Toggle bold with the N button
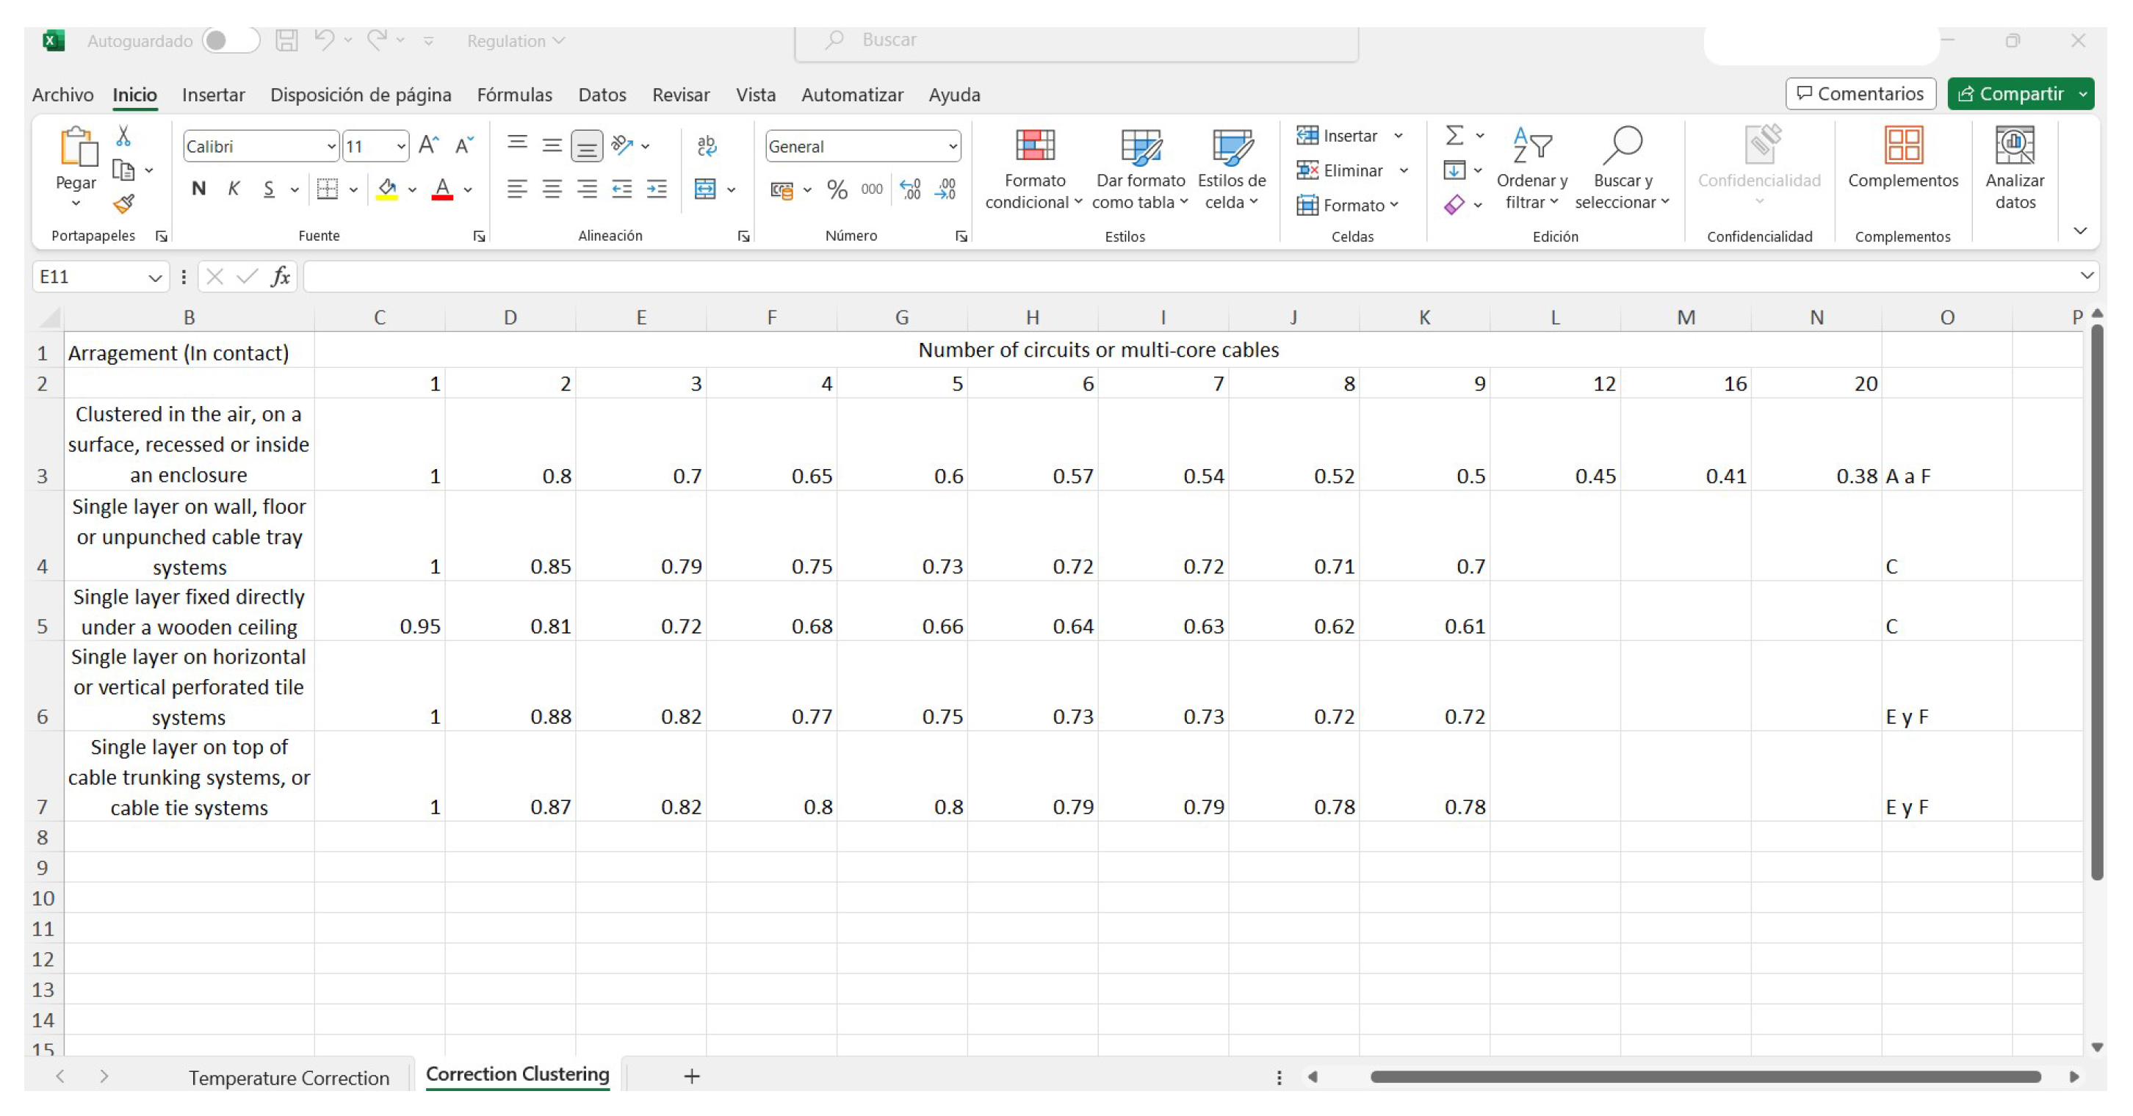The height and width of the screenshot is (1116, 2133). [x=199, y=189]
